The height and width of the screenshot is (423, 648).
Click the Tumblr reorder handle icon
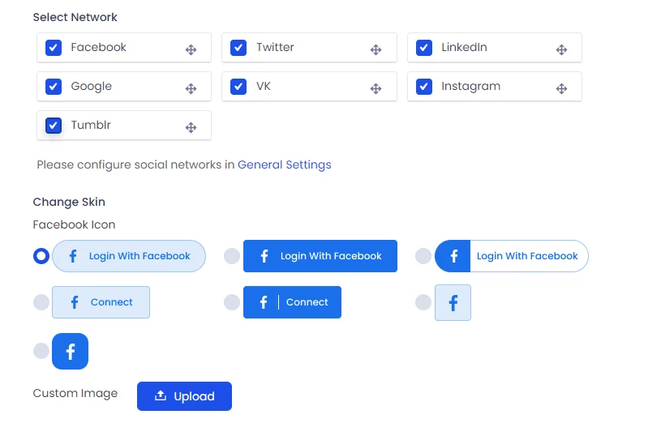pos(191,127)
